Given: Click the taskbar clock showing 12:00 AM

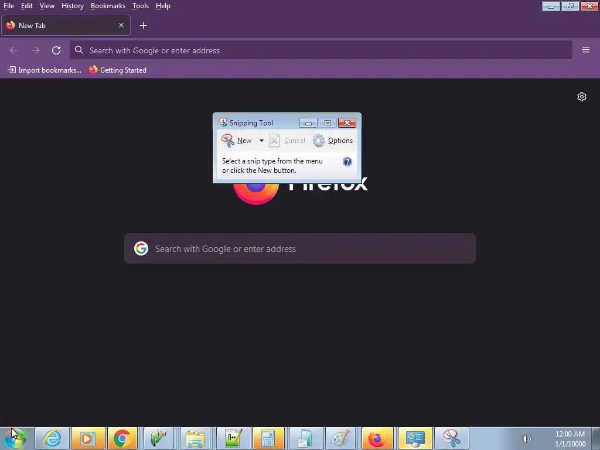Looking at the screenshot, I should point(570,439).
